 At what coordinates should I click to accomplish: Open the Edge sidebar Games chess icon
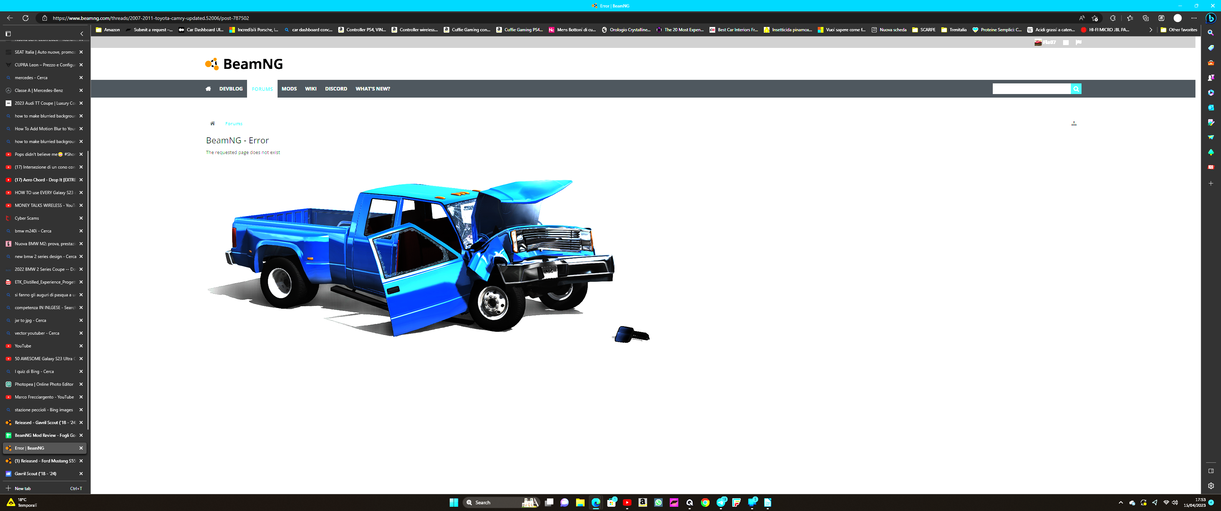point(1211,77)
